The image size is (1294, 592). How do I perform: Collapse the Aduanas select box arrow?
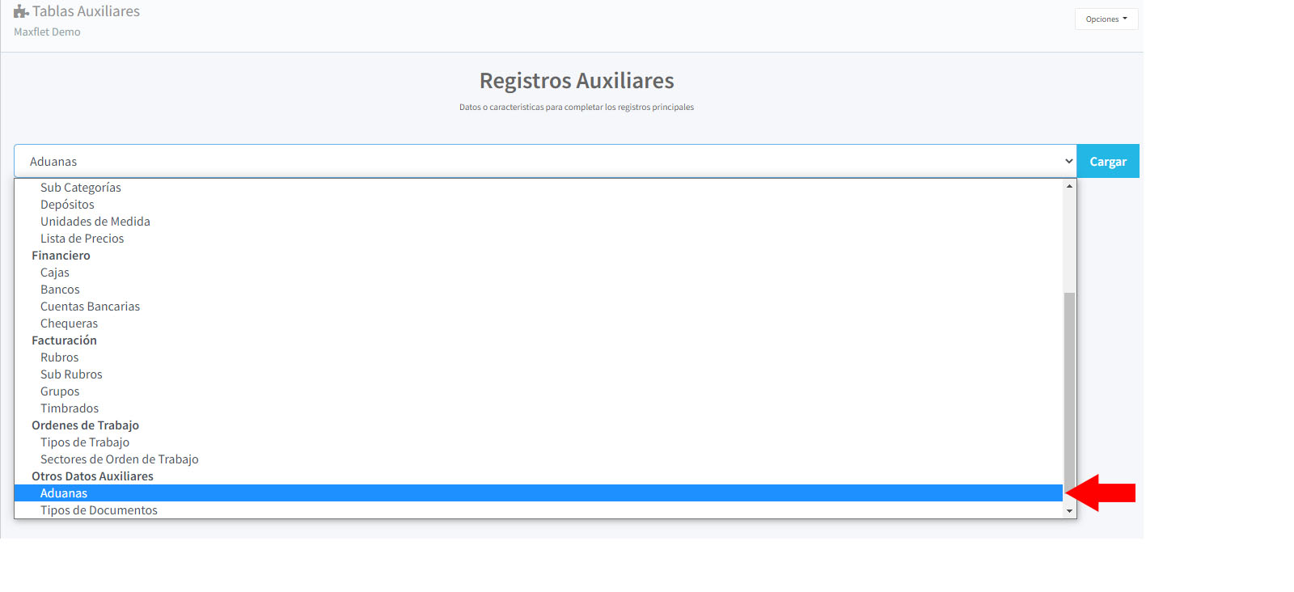(x=1068, y=162)
